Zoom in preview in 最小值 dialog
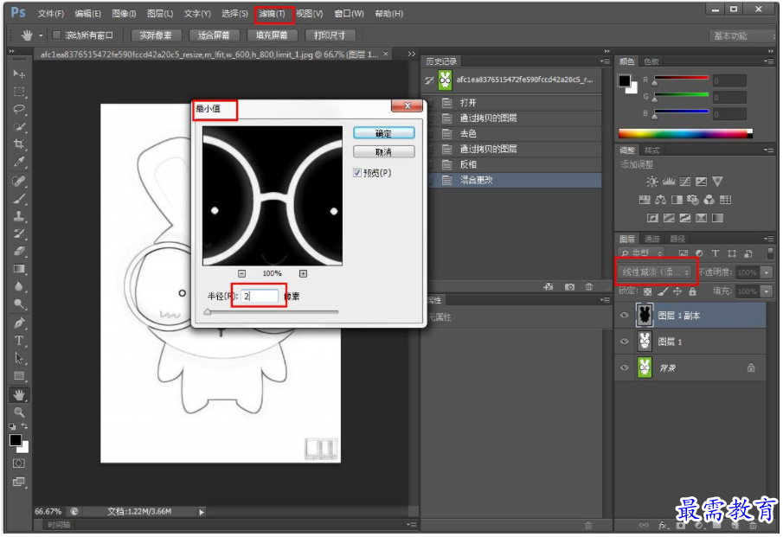The height and width of the screenshot is (537, 783). pos(303,273)
